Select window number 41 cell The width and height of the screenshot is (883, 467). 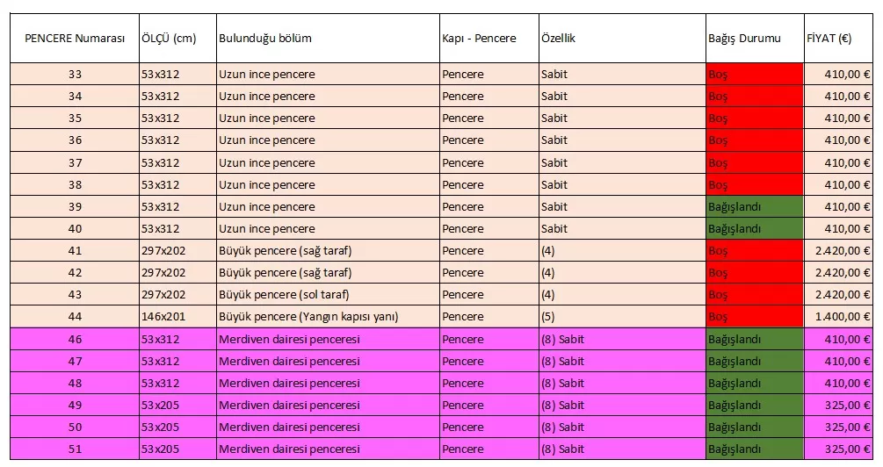pos(75,251)
